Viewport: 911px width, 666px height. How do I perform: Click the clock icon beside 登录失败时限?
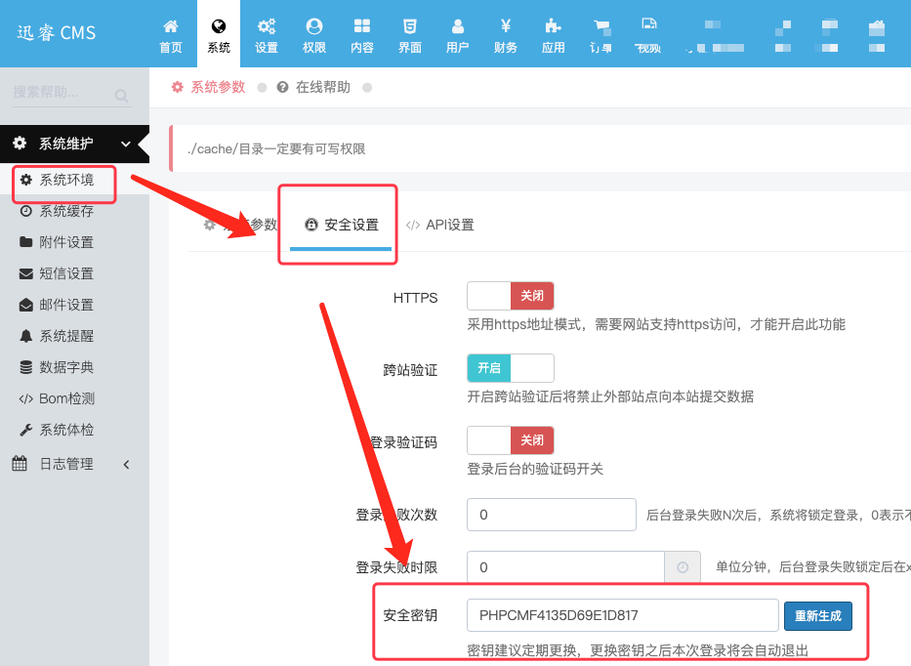point(683,567)
